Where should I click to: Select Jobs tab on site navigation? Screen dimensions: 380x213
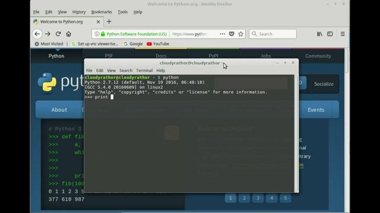click(266, 56)
